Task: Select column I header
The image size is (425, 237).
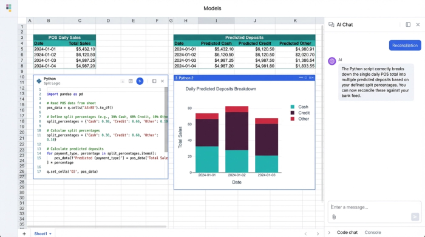Action: coord(216,21)
